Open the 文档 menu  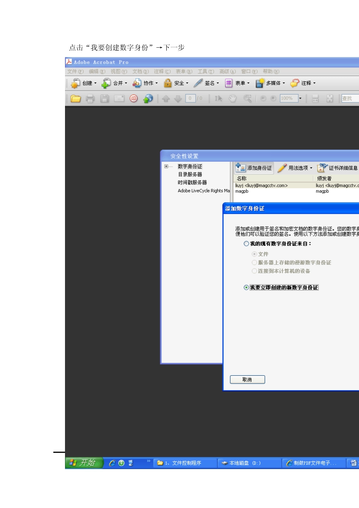pyautogui.click(x=141, y=71)
